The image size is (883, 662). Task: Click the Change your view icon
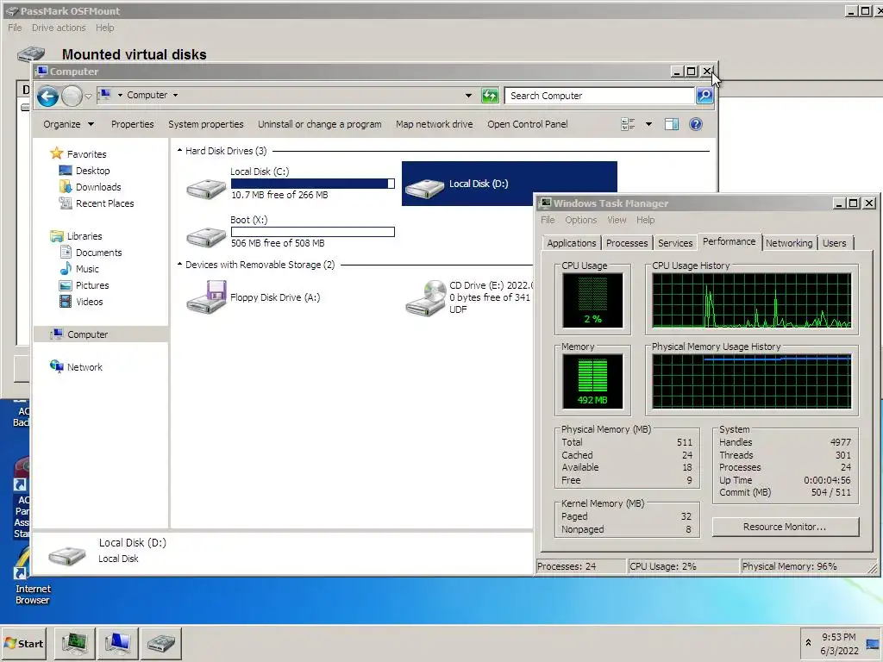point(628,124)
